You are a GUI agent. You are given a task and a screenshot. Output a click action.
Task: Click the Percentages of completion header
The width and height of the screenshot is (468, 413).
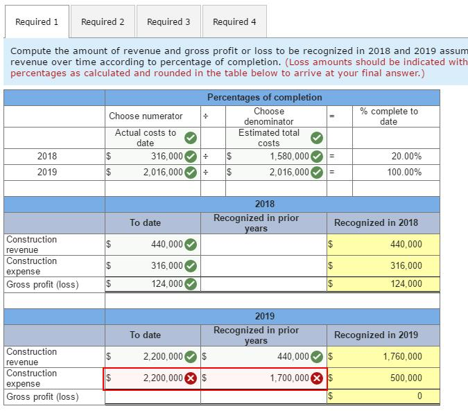(264, 97)
